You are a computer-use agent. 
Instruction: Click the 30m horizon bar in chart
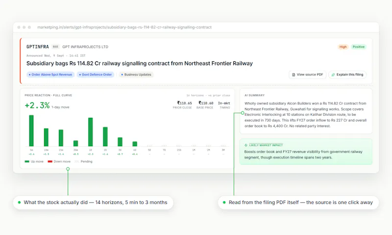point(76,143)
